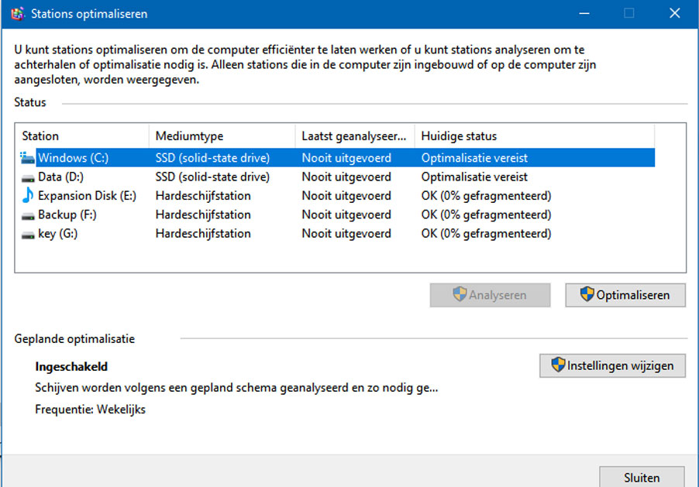Sort by the Laatst geanalyseer... column header

click(355, 136)
